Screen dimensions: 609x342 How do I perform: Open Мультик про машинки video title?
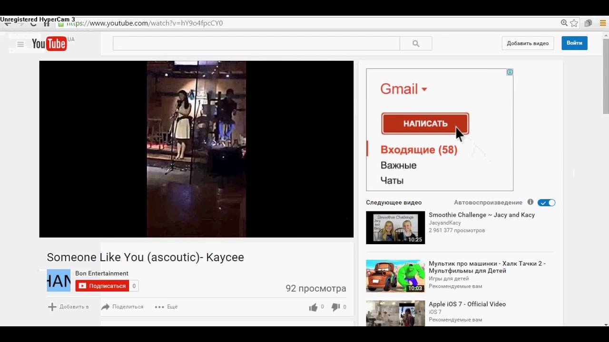tap(487, 267)
